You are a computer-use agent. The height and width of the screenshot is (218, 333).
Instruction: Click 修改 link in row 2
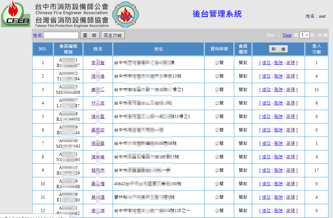click(x=266, y=76)
